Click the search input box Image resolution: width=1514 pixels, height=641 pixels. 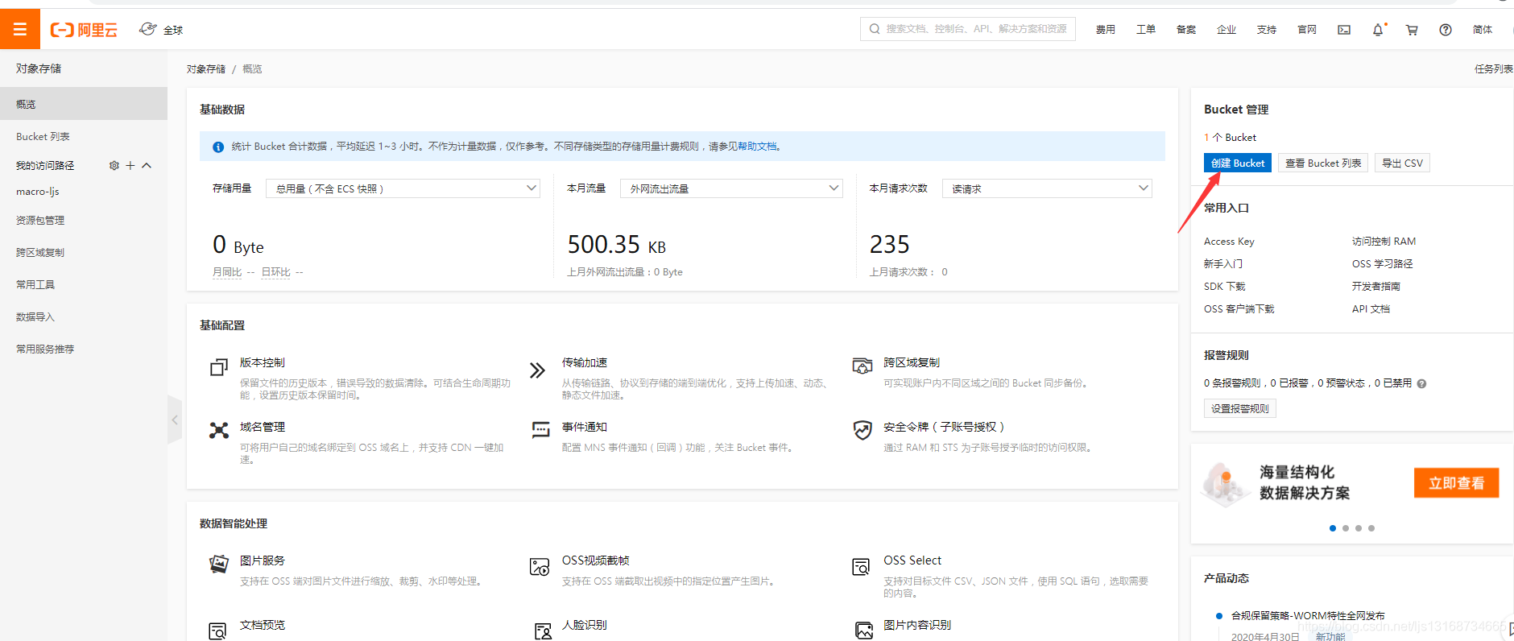pos(968,29)
